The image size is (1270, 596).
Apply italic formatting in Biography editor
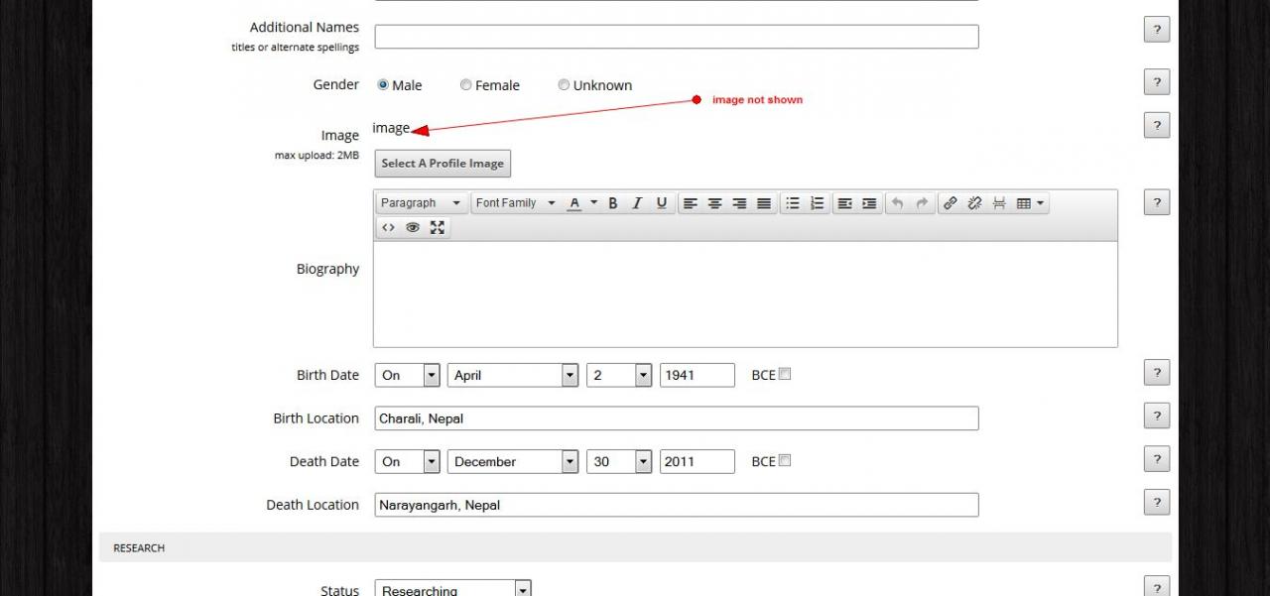click(637, 203)
